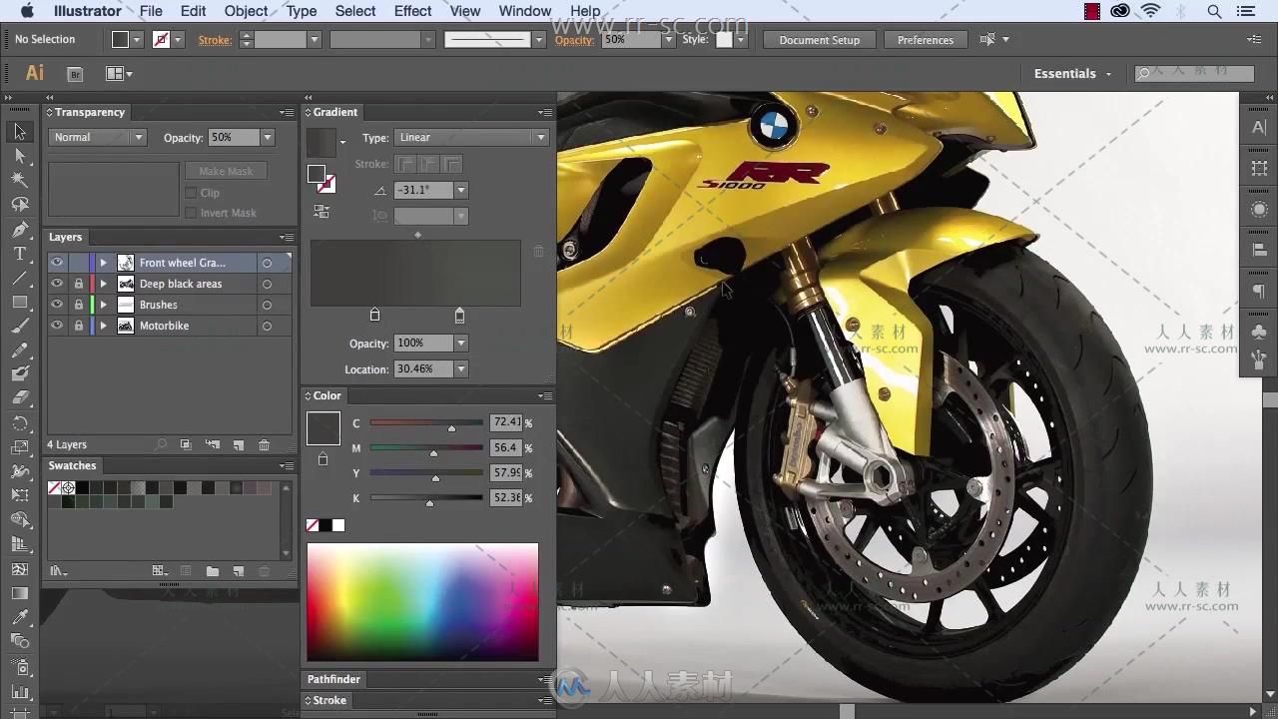Screen dimensions: 1278x719
Task: Click the Document Setup button
Action: click(819, 40)
